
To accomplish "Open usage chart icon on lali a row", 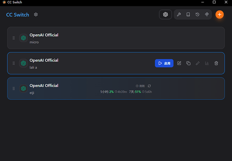I will point(207,63).
